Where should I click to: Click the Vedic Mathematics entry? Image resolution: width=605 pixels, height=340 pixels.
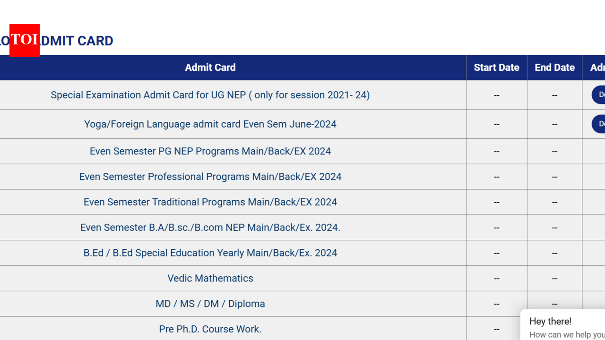click(x=210, y=279)
